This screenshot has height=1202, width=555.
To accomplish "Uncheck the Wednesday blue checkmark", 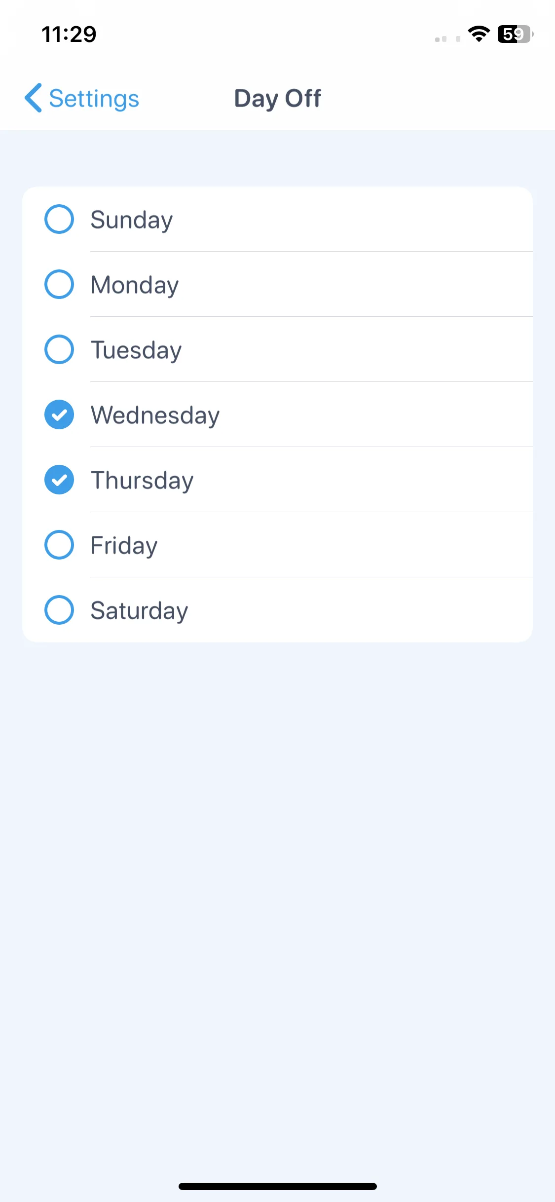I will (59, 414).
